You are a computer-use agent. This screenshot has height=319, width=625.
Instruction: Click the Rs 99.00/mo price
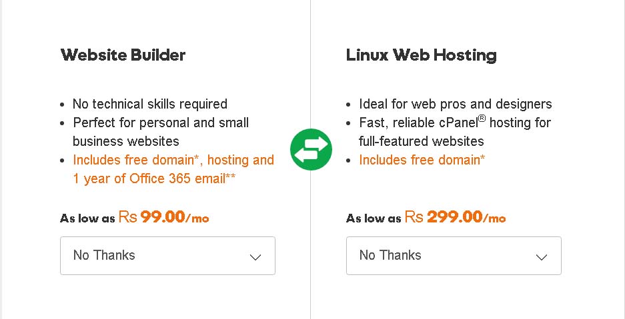click(x=163, y=217)
